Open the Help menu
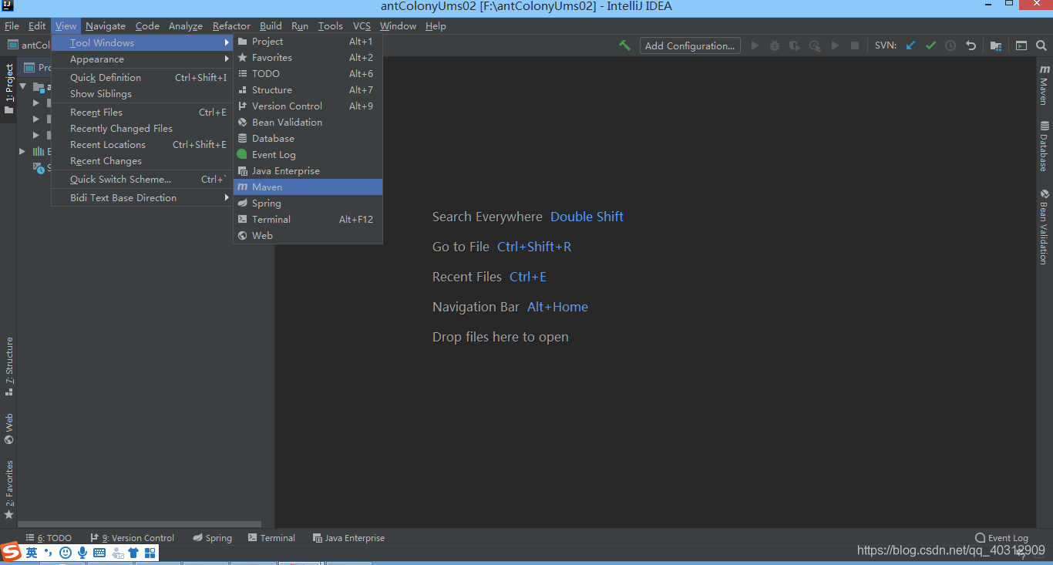Image resolution: width=1053 pixels, height=565 pixels. click(436, 26)
